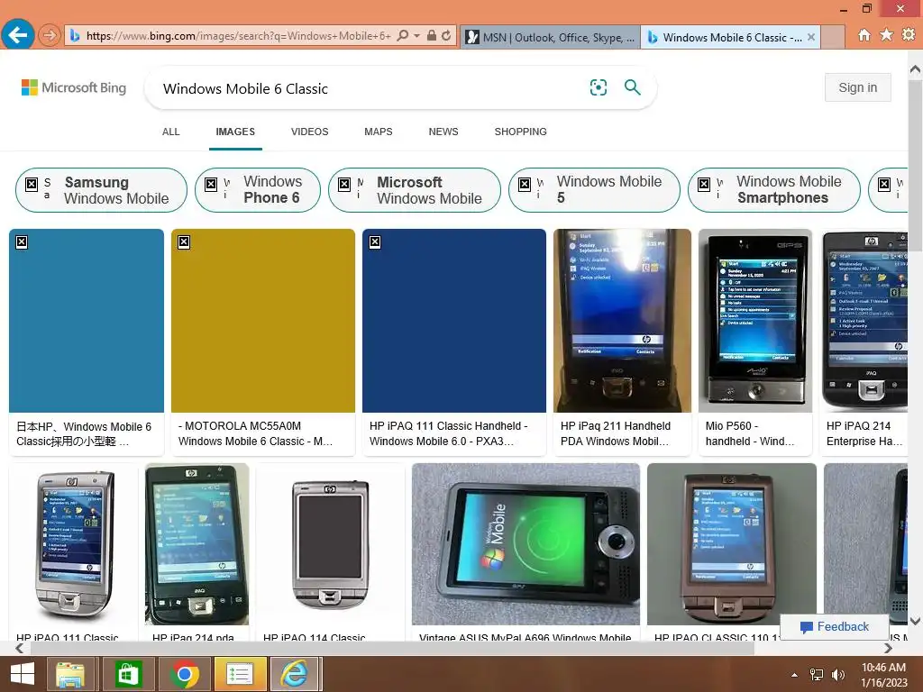Click the horizontal scrollbar right arrow
The width and height of the screenshot is (923, 692).
pos(888,648)
